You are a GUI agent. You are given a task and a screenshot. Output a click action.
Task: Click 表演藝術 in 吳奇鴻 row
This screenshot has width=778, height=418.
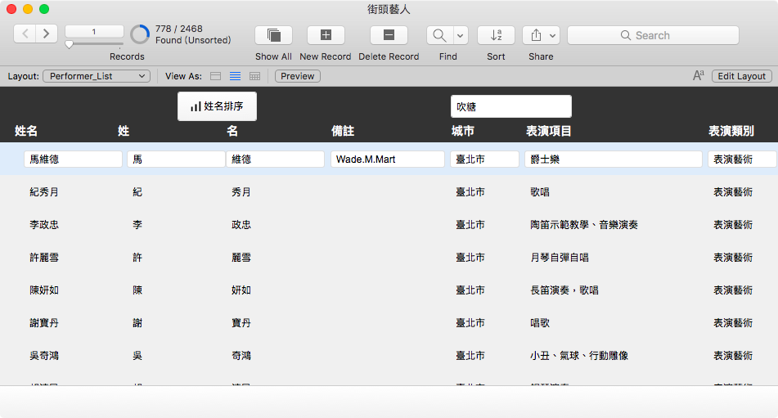tap(733, 356)
